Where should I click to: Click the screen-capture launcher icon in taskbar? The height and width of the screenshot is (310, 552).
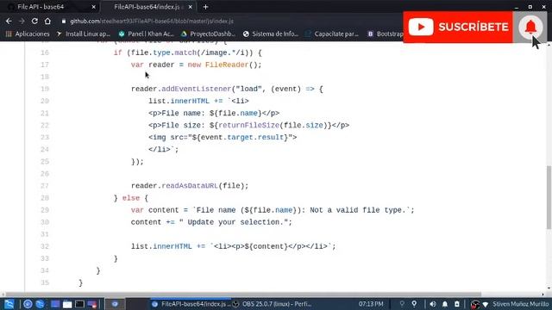[92, 304]
